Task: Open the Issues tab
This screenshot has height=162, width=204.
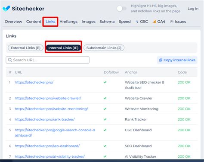Action: coord(178,22)
